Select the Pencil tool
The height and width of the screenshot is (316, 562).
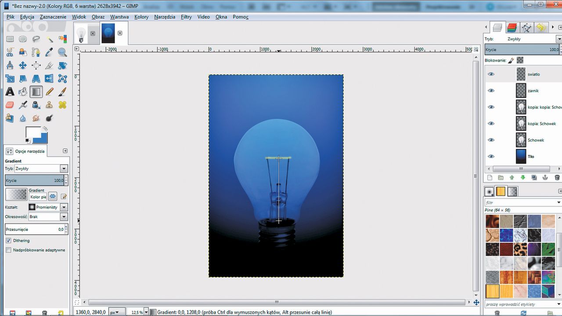(49, 92)
